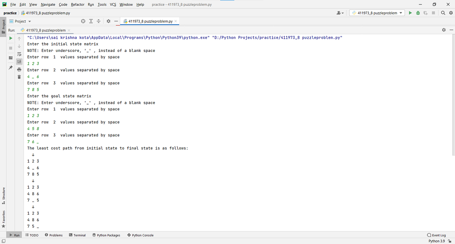Pin the Run tab with the pin icon
Viewport: 455px width, 244px height.
coord(11,67)
